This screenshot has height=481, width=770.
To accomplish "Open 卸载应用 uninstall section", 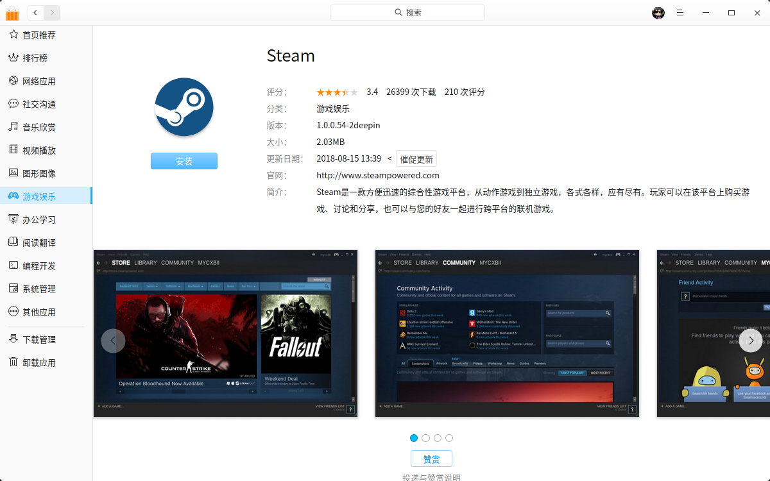I will coord(38,362).
